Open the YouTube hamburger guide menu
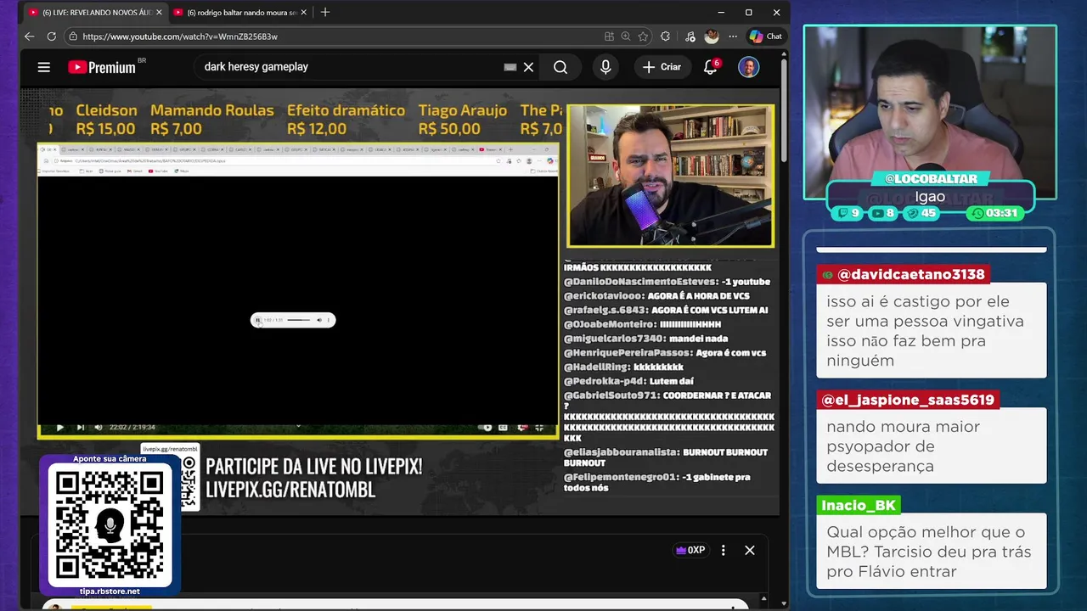 44,67
